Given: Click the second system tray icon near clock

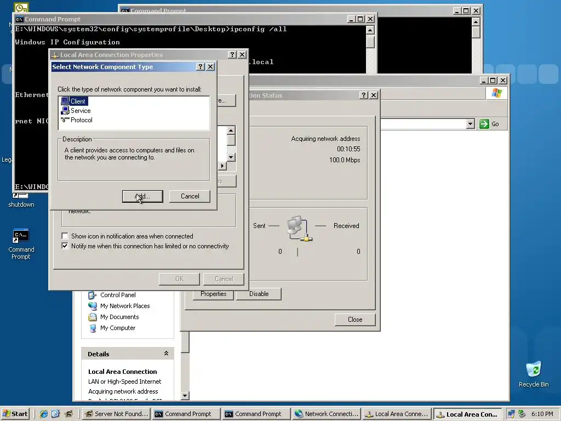Looking at the screenshot, I should pos(522,414).
